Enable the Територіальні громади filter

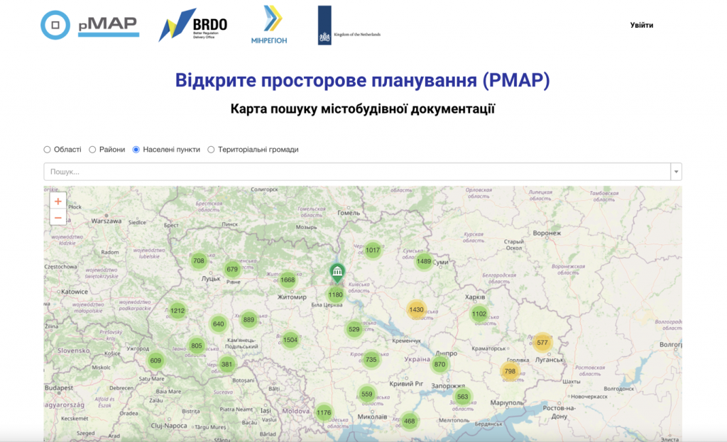point(211,149)
